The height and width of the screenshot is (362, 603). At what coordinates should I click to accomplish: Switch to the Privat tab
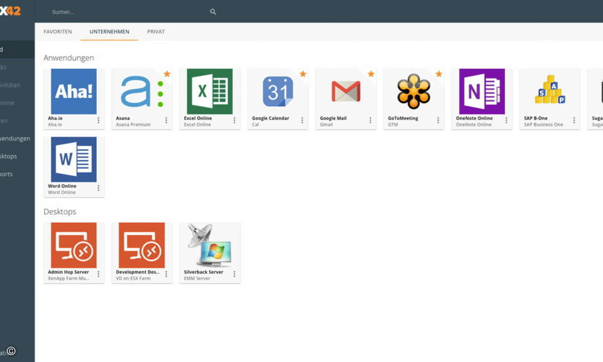pos(156,32)
